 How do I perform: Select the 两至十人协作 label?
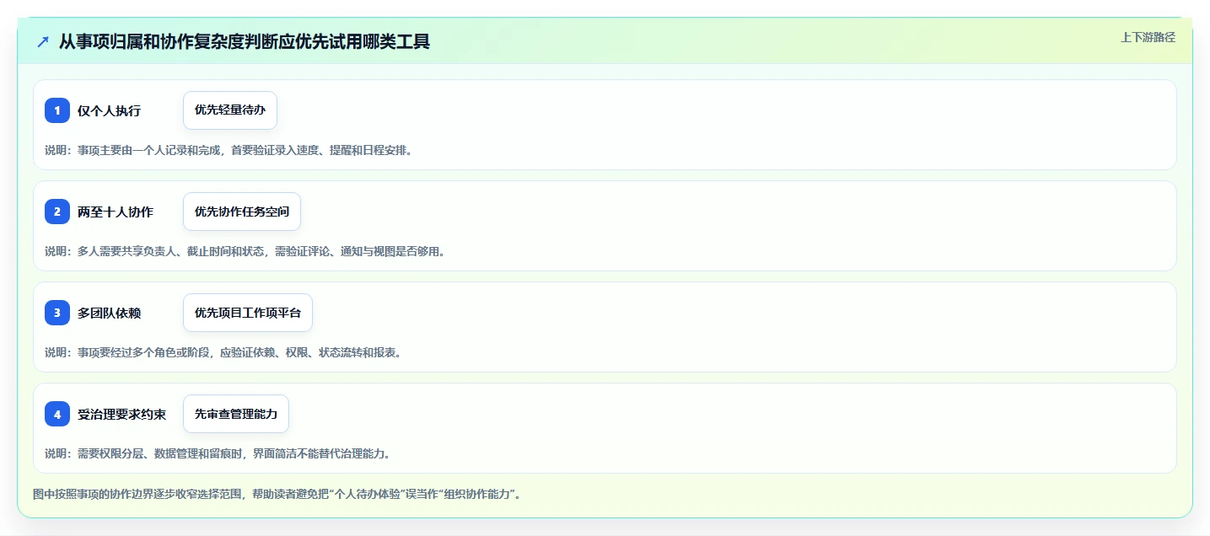point(116,212)
